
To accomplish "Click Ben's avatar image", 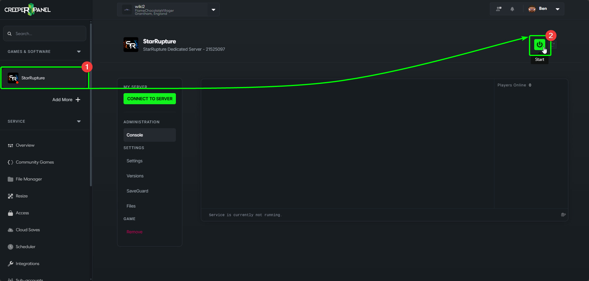I will pyautogui.click(x=532, y=9).
